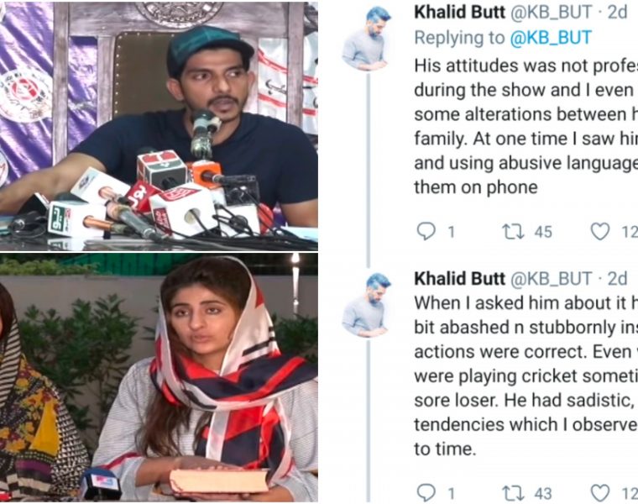Open second tweet text about sore loser
Image resolution: width=638 pixels, height=504 pixels.
click(x=526, y=375)
